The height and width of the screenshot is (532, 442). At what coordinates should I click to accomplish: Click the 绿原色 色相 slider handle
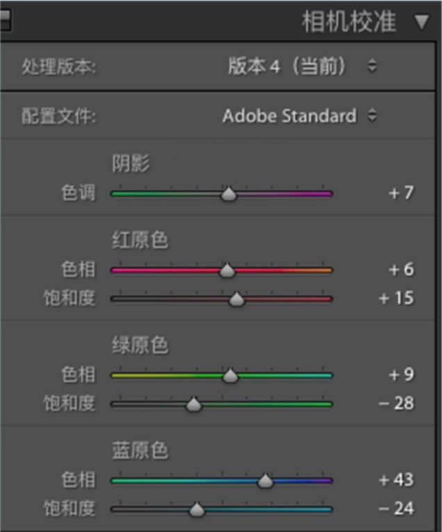click(231, 376)
